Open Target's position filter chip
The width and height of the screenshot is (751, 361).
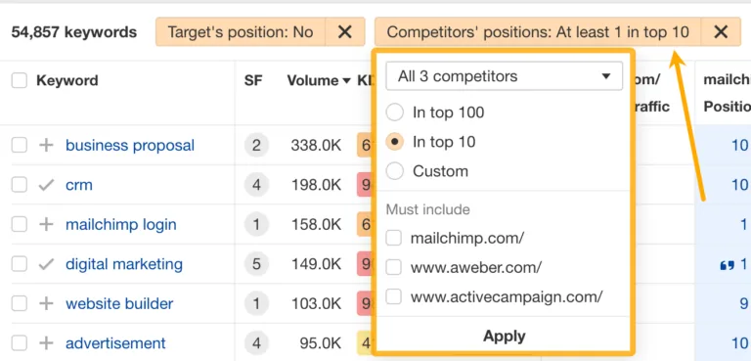tap(241, 32)
